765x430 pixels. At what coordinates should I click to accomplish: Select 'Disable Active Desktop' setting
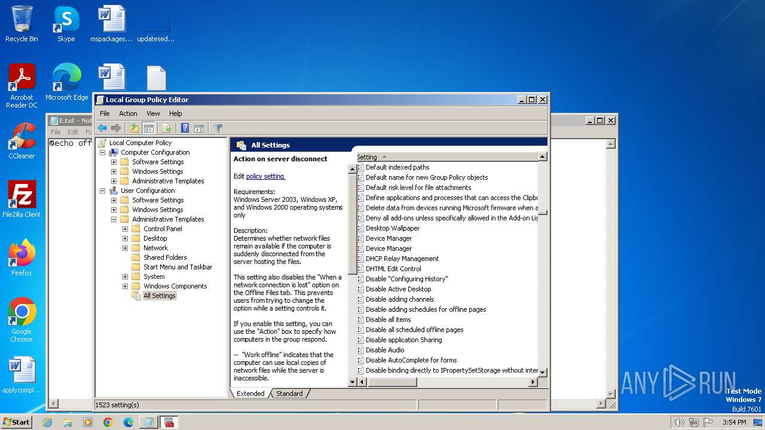(398, 289)
